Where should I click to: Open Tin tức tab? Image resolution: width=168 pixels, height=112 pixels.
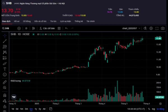pyautogui.click(x=53, y=21)
